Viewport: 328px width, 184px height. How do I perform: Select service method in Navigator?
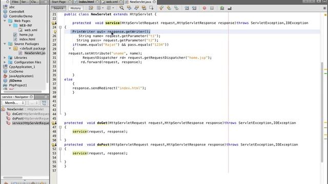pos(30,123)
